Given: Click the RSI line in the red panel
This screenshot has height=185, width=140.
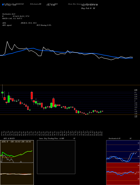Looking at the screenshot, I should pyautogui.click(x=120, y=173).
